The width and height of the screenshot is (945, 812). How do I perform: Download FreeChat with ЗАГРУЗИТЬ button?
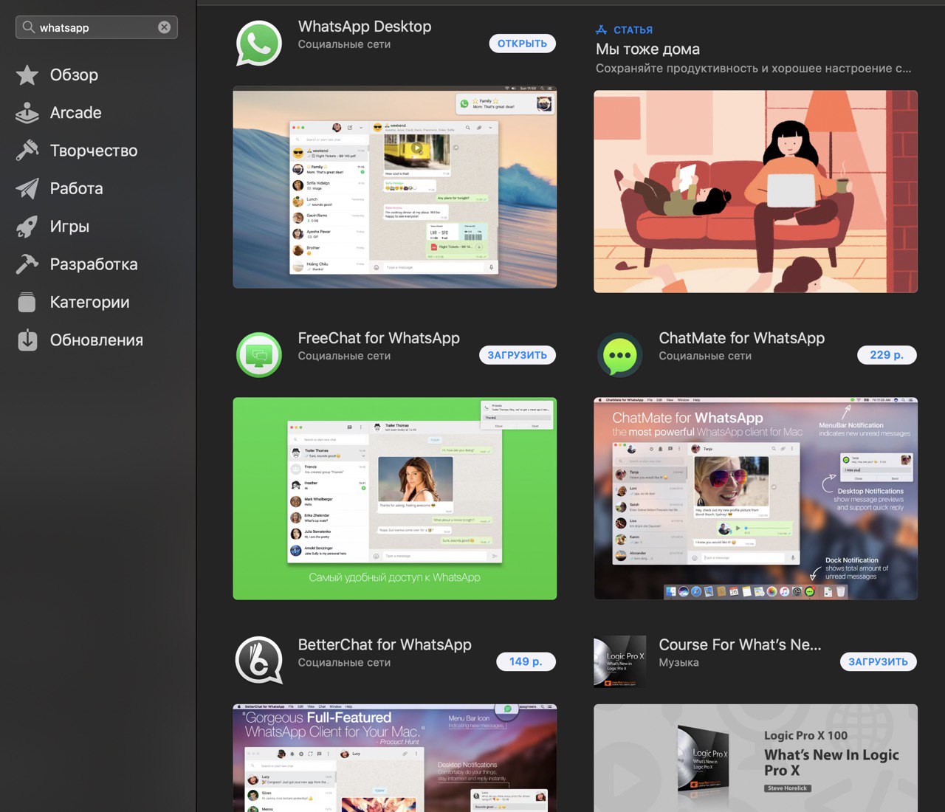[x=517, y=355]
